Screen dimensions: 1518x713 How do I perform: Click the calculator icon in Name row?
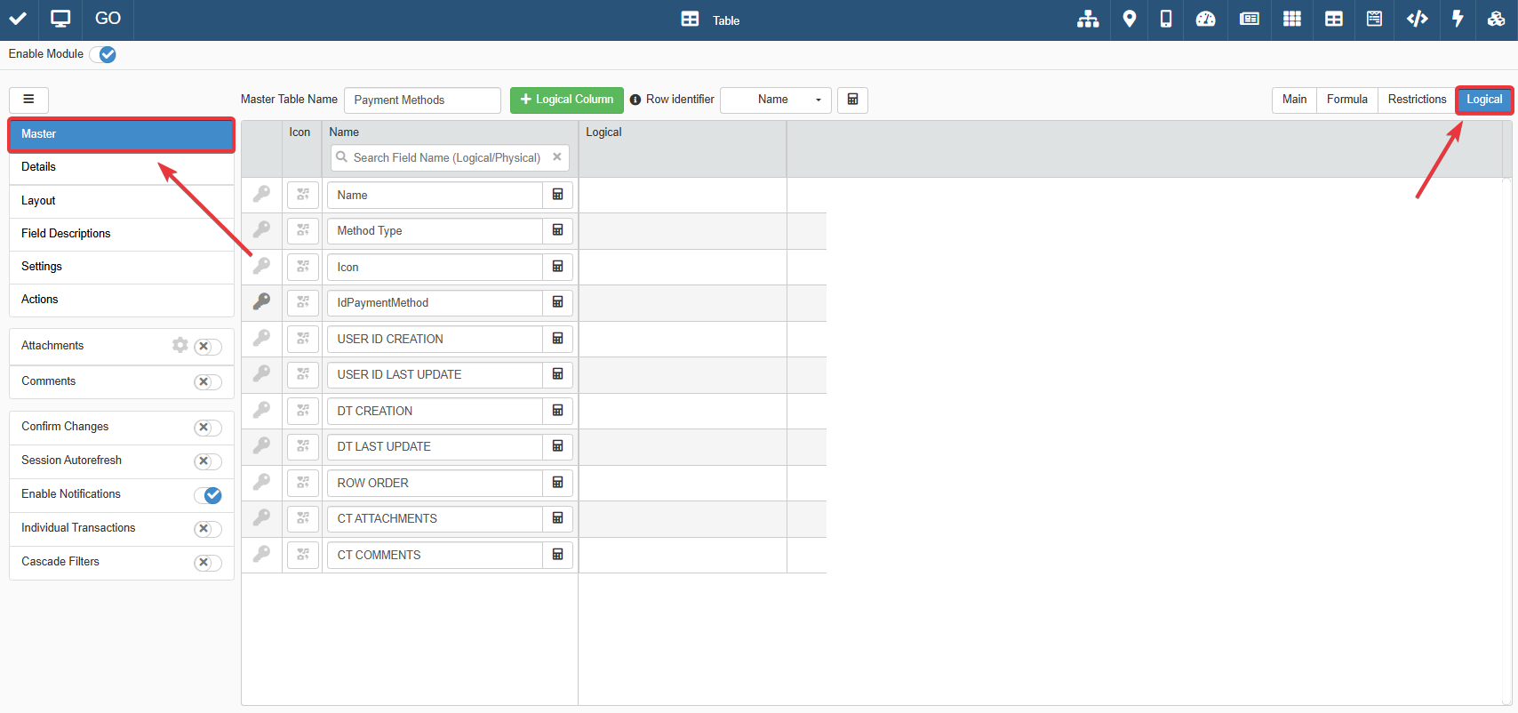[558, 195]
